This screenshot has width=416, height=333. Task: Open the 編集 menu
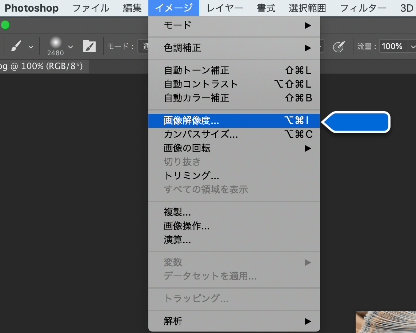132,8
